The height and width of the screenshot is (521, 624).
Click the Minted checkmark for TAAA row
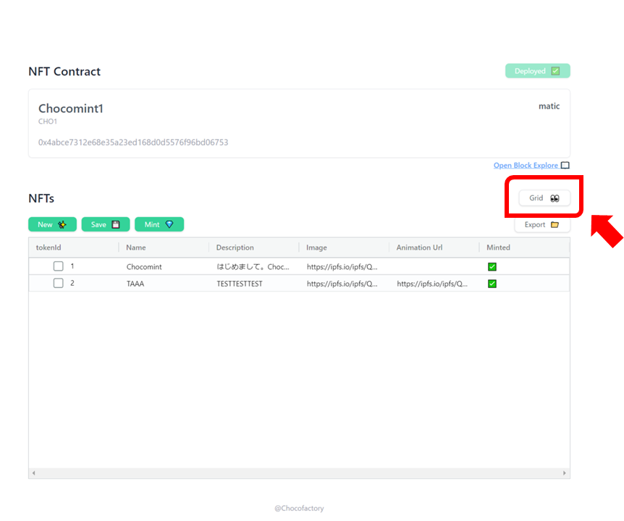tap(492, 284)
